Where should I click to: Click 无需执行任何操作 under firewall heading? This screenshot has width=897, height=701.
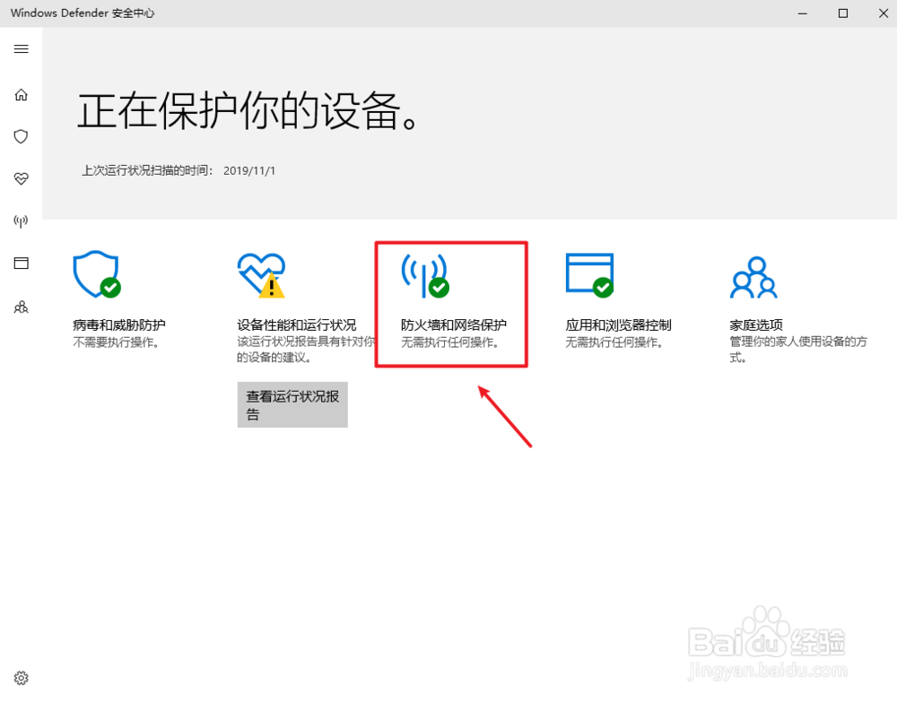click(450, 342)
